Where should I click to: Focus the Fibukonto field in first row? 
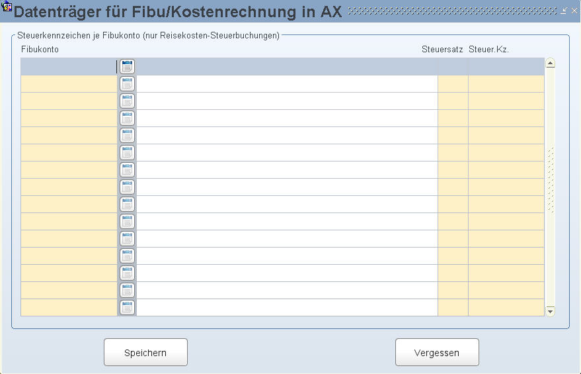pyautogui.click(x=69, y=66)
